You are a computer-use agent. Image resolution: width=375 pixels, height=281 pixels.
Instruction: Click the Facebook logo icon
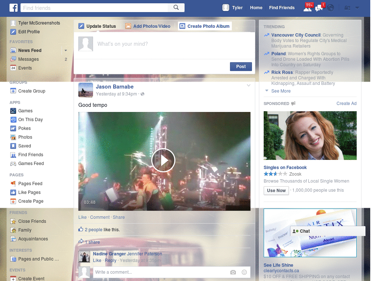coord(14,8)
